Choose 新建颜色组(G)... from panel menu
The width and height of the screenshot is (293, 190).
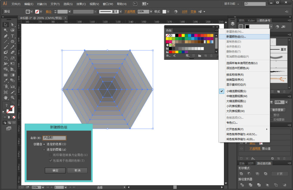(244, 37)
